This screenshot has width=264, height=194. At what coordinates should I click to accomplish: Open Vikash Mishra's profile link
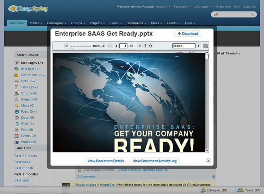86,184
